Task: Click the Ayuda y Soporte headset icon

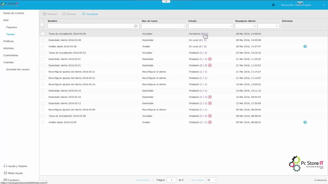Action: coord(5,166)
